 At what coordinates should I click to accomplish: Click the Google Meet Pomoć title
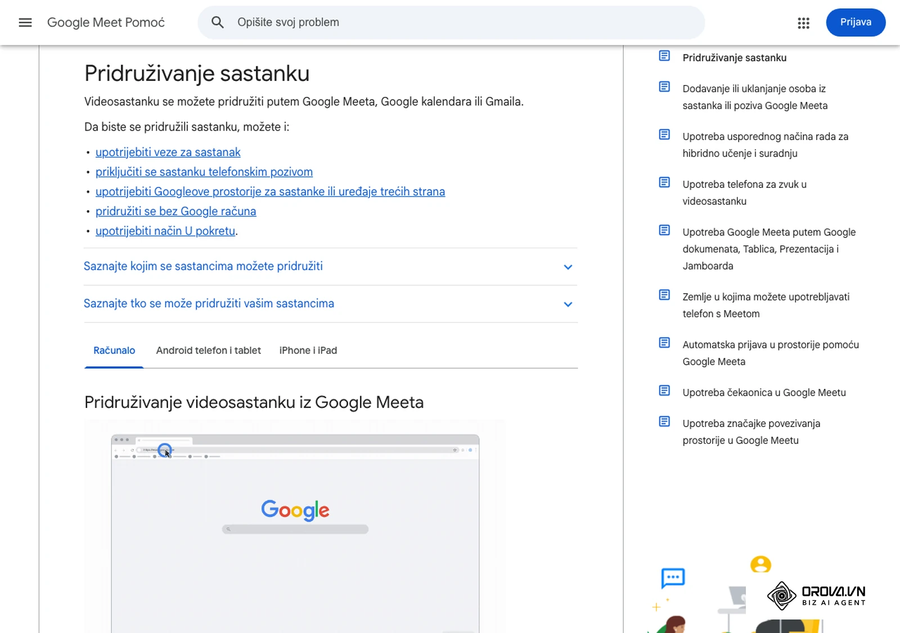coord(106,23)
